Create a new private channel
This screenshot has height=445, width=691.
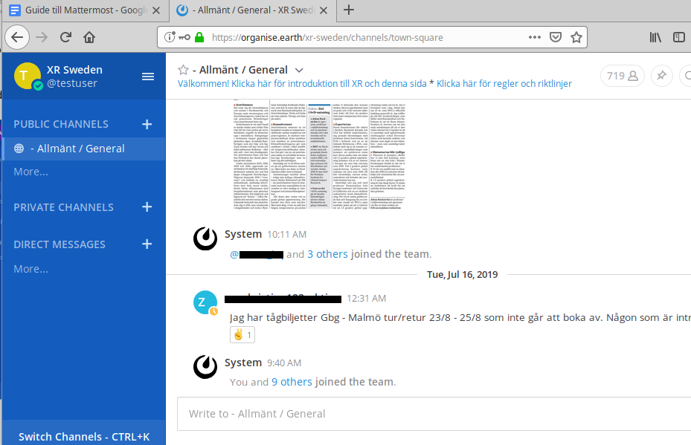pos(147,207)
